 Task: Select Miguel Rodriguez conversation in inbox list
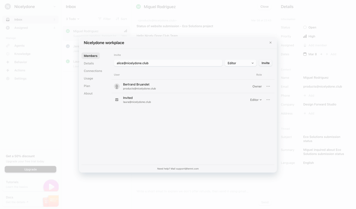[97, 33]
